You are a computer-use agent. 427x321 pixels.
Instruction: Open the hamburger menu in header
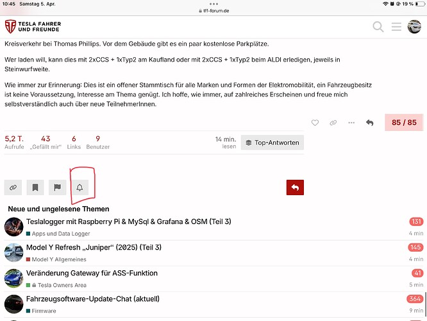tap(396, 27)
